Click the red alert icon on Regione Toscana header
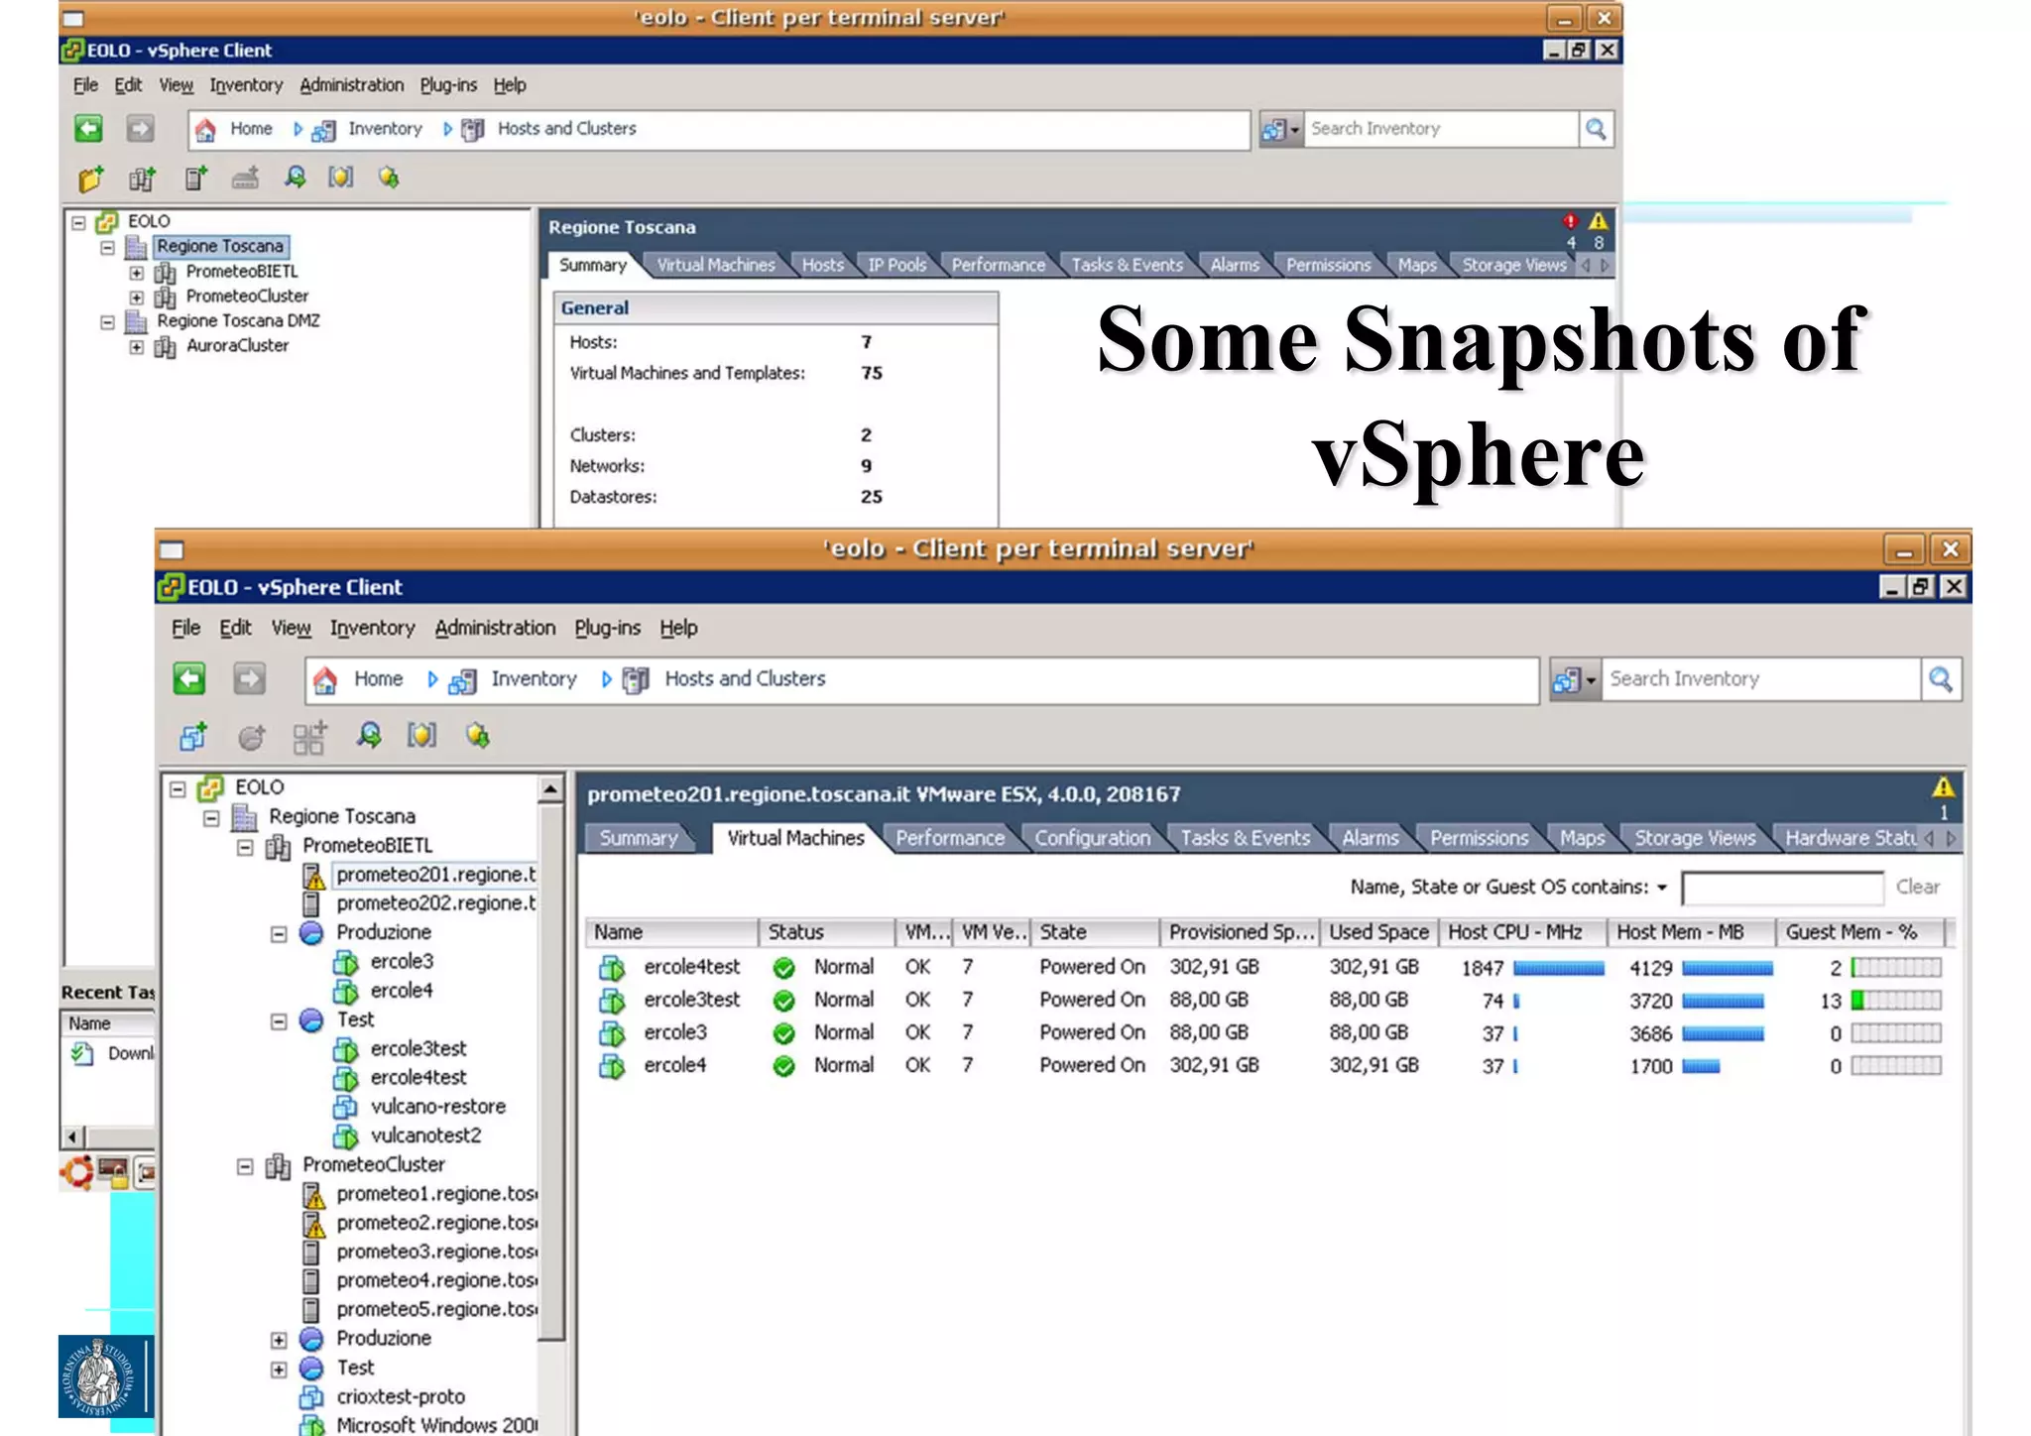The height and width of the screenshot is (1436, 2031). click(x=1570, y=221)
